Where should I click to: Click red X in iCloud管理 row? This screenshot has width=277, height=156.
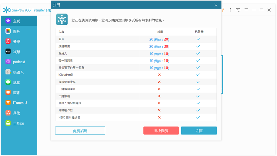[x=159, y=75]
